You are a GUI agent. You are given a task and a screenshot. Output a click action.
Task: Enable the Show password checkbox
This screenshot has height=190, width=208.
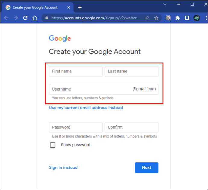(x=53, y=145)
